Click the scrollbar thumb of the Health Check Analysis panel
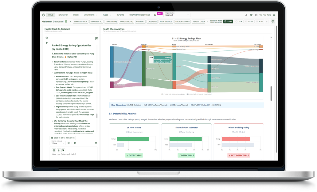This screenshot has height=192, width=317. (271, 93)
